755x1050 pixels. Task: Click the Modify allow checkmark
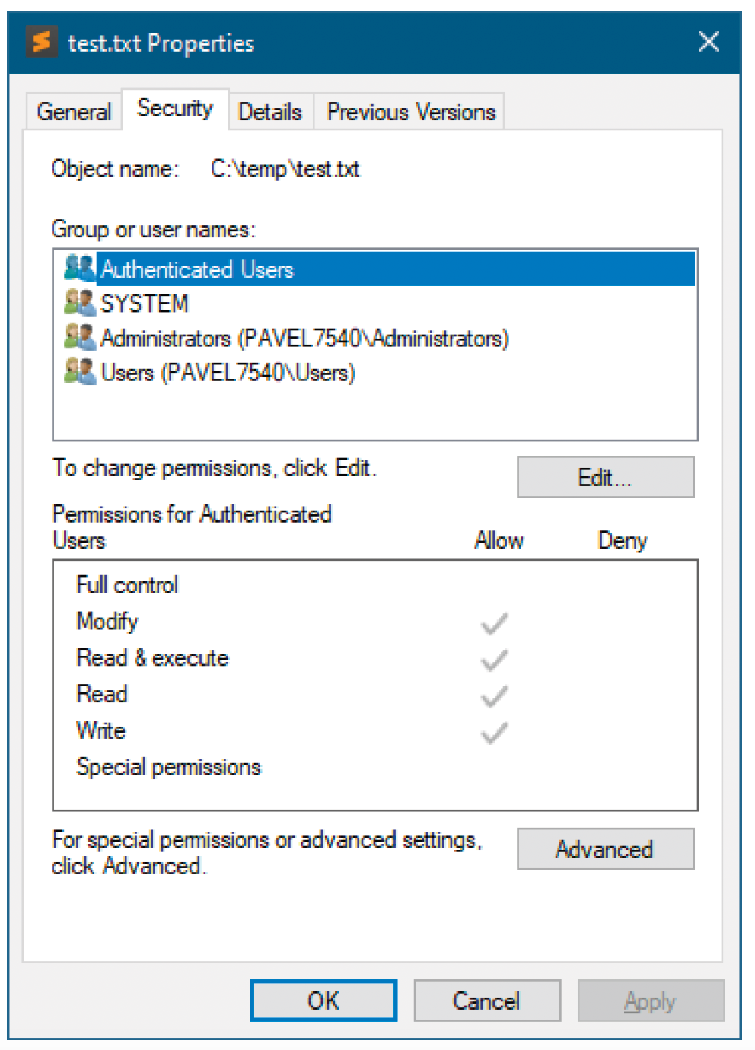[x=494, y=624]
